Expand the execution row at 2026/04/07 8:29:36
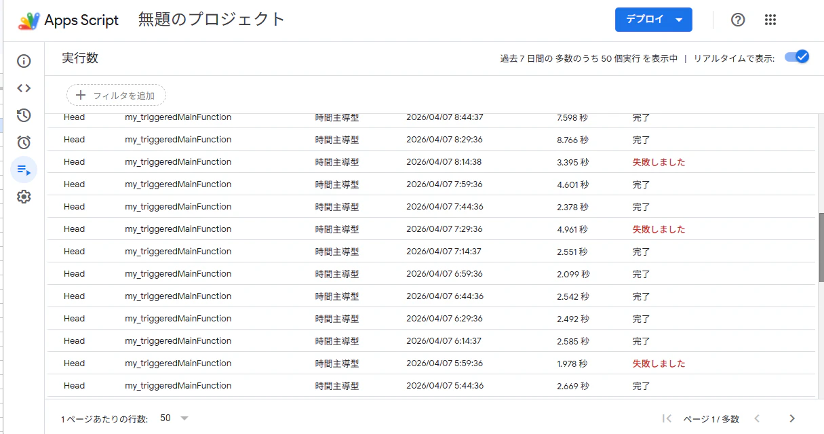 tap(431, 140)
